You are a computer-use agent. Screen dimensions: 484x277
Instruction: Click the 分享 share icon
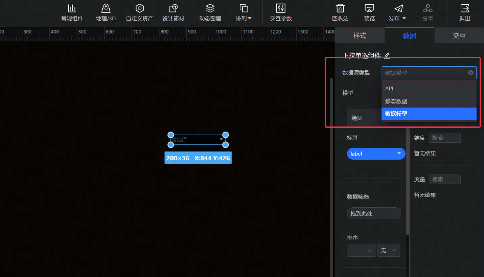click(428, 13)
